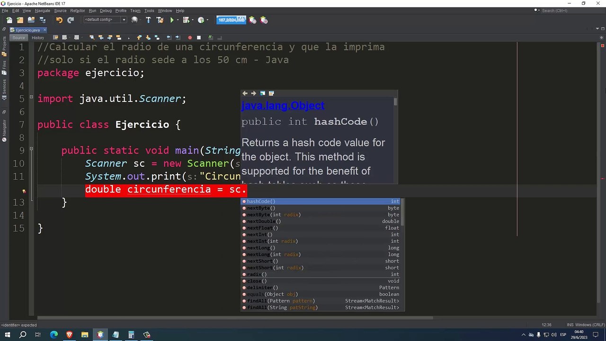Image resolution: width=606 pixels, height=341 pixels.
Task: Expand Debug Project dropdown arrow
Action: click(x=192, y=20)
